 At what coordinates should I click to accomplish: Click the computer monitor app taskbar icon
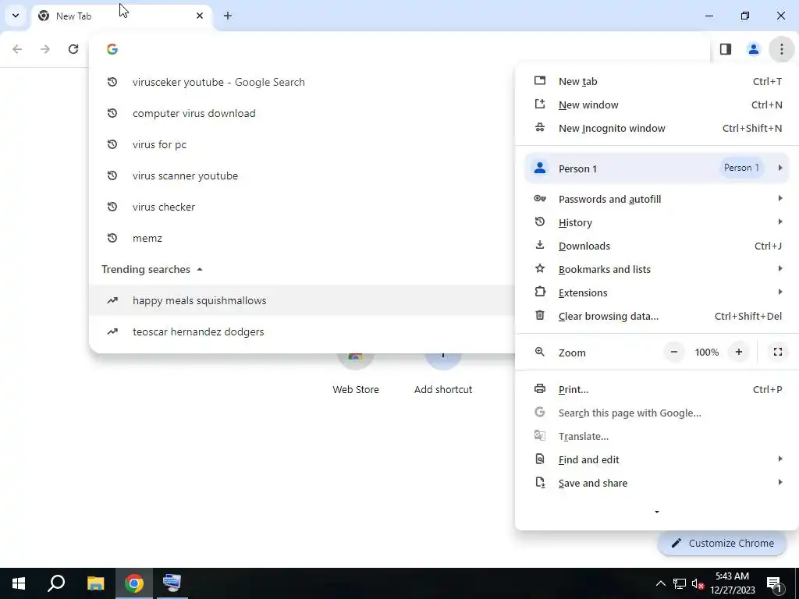point(172,583)
